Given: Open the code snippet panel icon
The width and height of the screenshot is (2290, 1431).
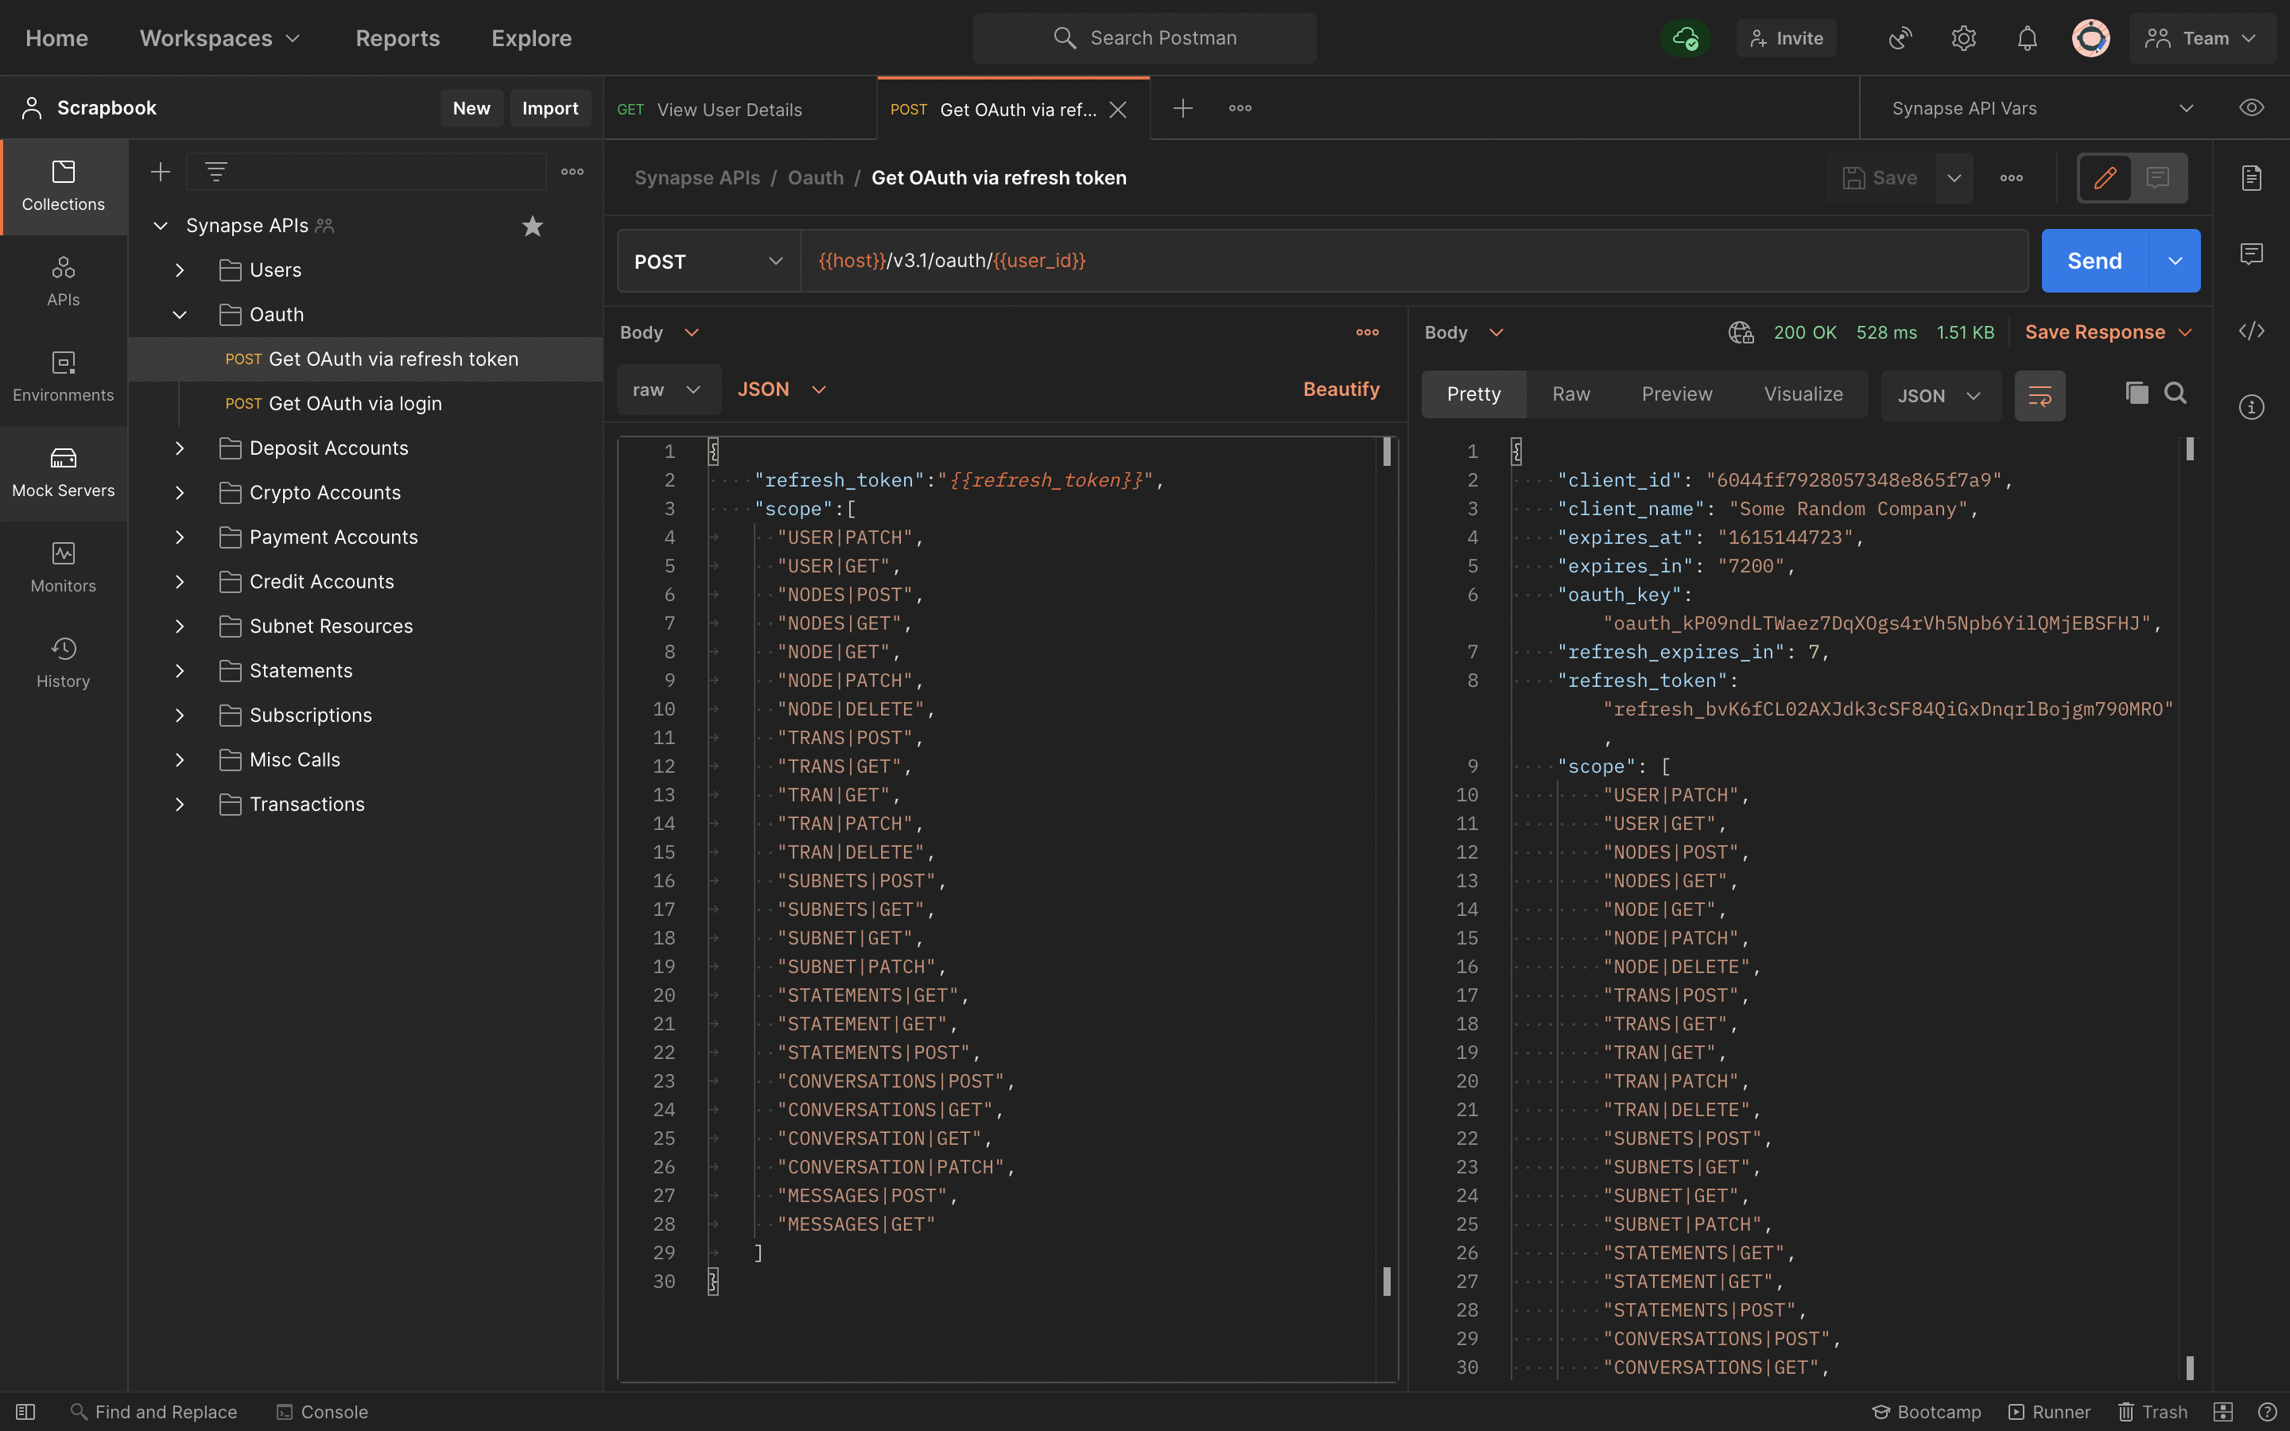Looking at the screenshot, I should 2251,332.
